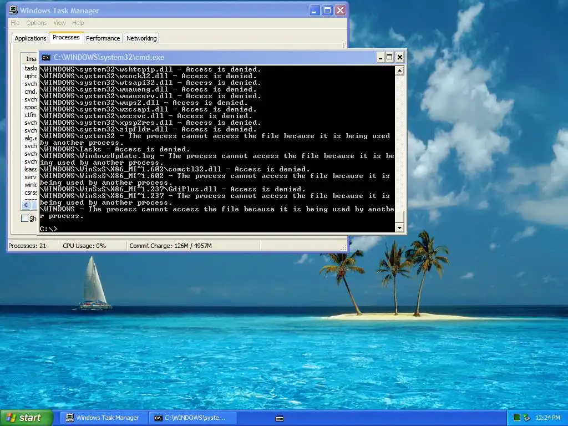Select the spoo process row
The width and height of the screenshot is (568, 426).
coord(31,107)
